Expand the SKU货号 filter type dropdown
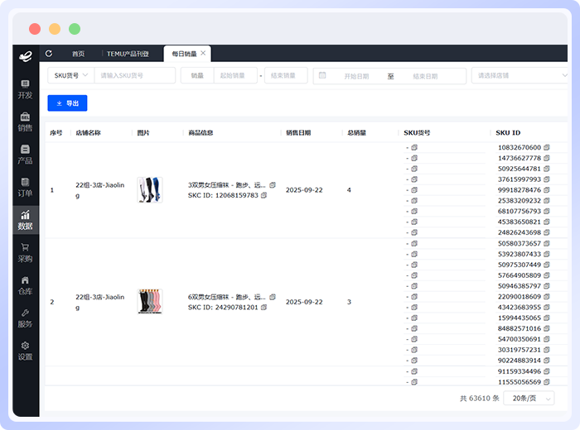 click(x=70, y=75)
